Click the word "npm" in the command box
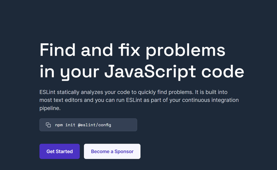This screenshot has width=277, height=170. pyautogui.click(x=59, y=125)
